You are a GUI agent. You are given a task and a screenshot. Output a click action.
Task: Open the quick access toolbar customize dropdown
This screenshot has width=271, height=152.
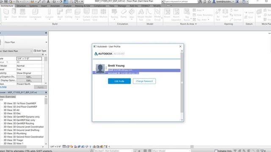pos(82,2)
